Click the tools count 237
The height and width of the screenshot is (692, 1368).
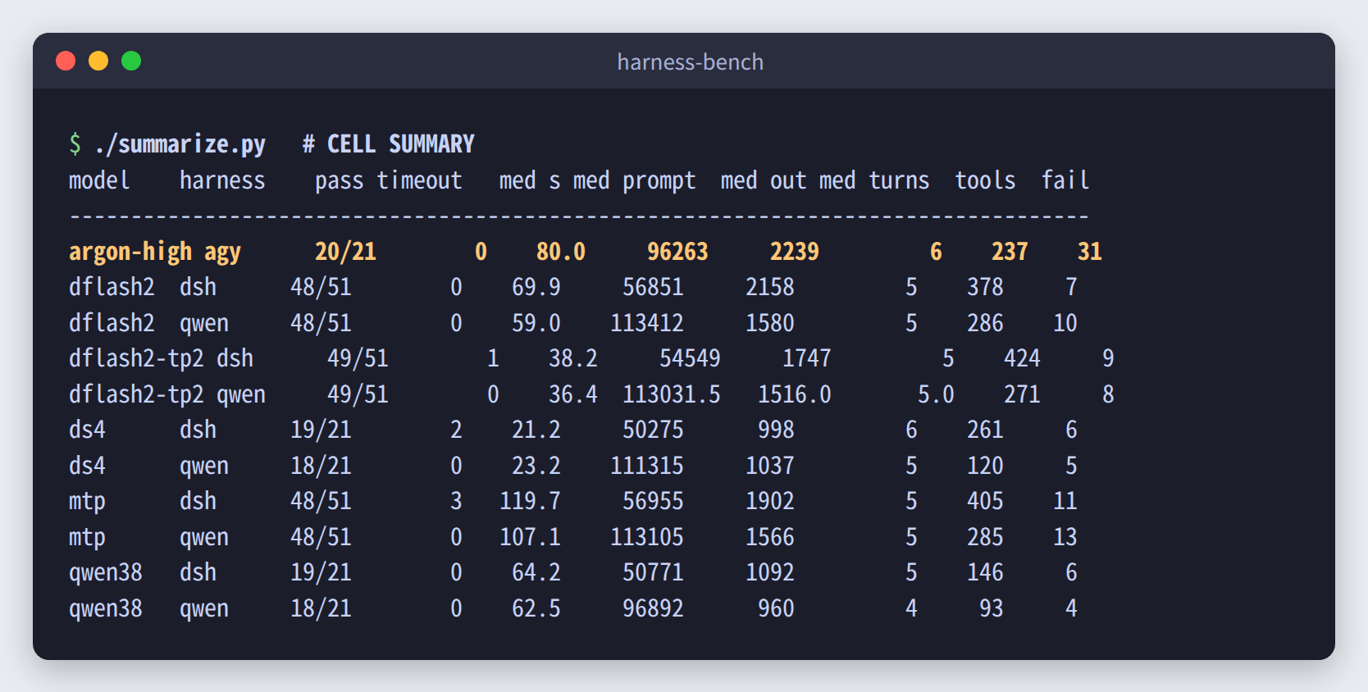[x=1010, y=252]
